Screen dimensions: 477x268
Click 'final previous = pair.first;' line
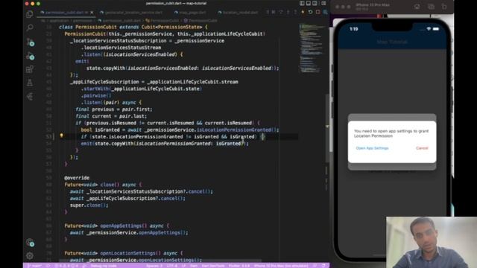[x=114, y=109]
